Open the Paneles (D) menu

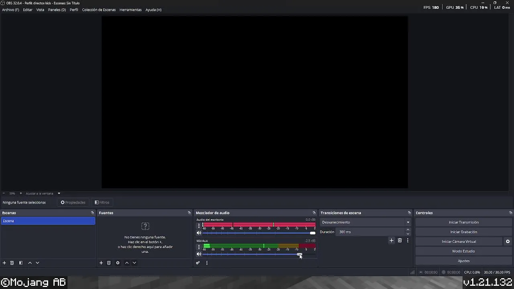pos(57,10)
